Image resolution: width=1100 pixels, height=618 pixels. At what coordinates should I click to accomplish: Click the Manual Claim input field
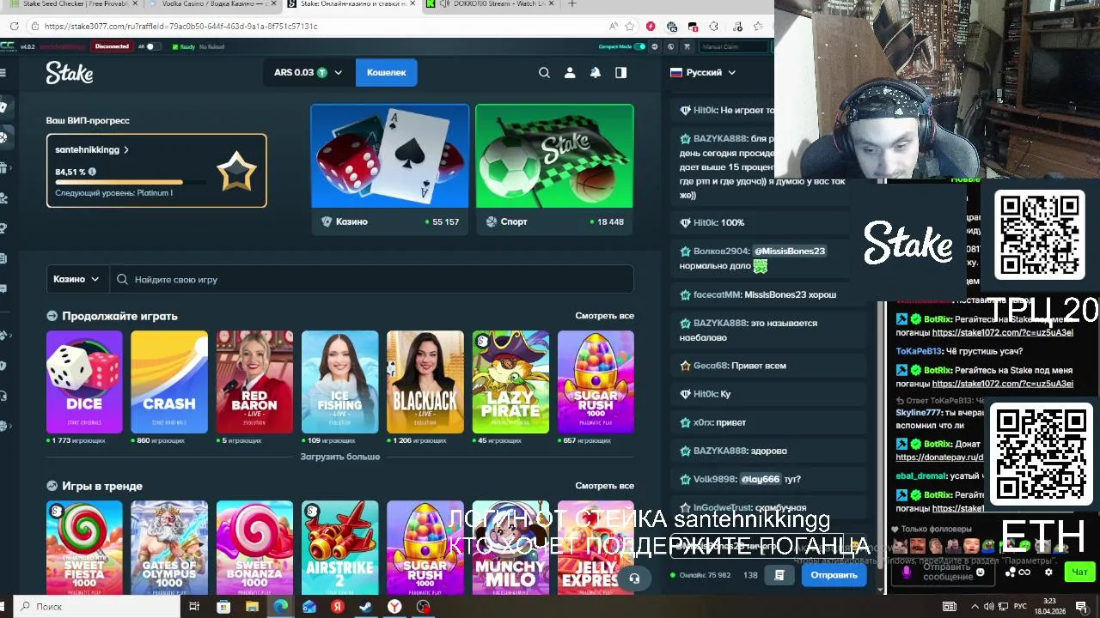coord(733,46)
